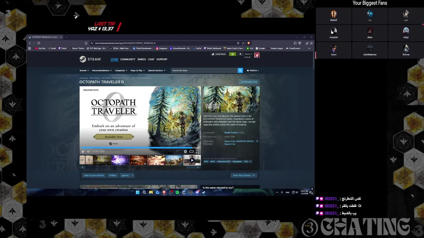
Task: Select the purple battle screenshot thumbnail
Action: 120,160
